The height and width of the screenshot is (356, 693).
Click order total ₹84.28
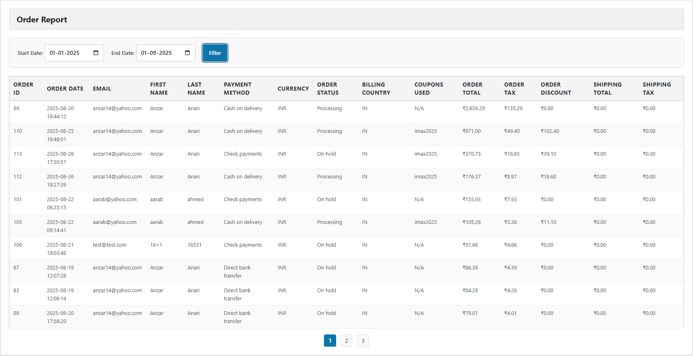[x=470, y=291]
